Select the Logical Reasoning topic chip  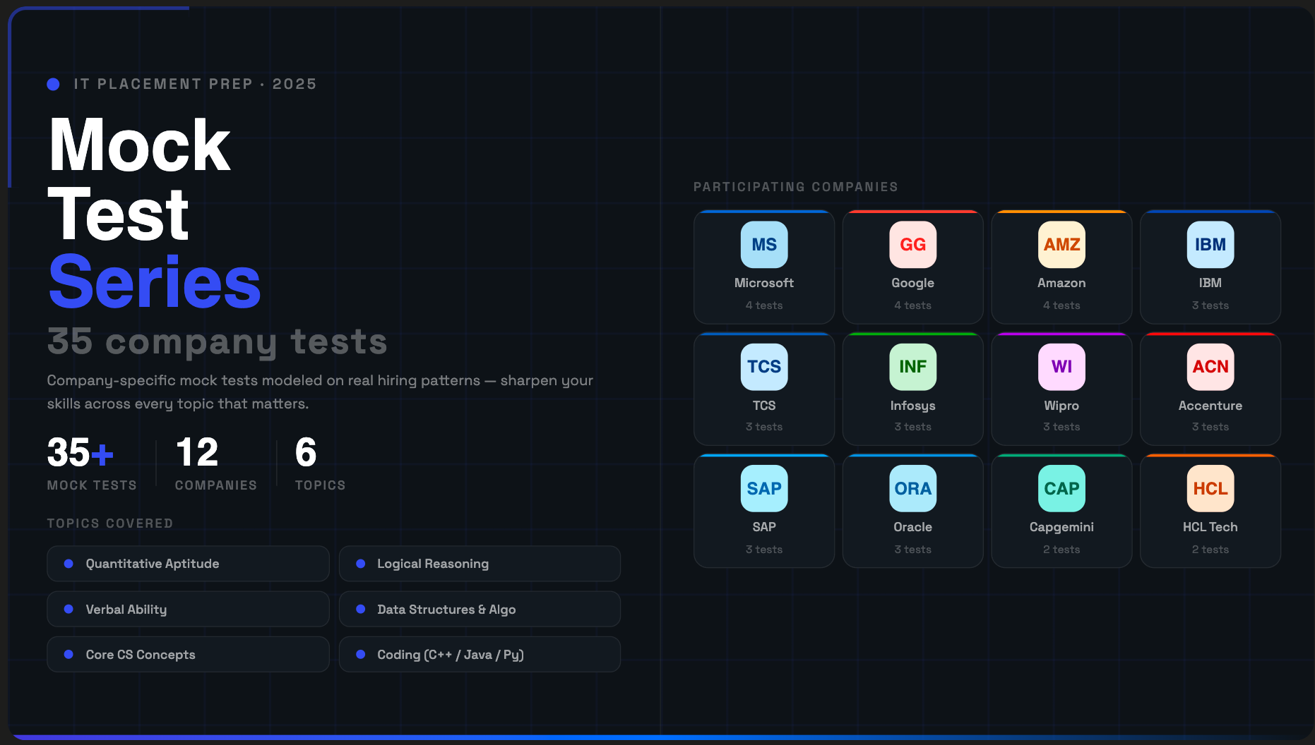[x=480, y=564]
